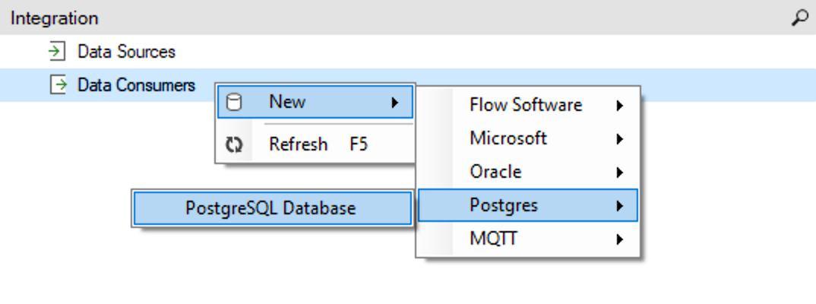Click the Data Consumers arrow icon

click(x=58, y=85)
